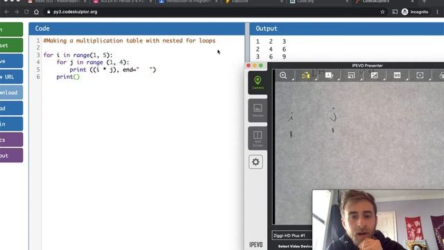Bookmark this page with the star
The width and height of the screenshot is (444, 250).
(x=382, y=12)
